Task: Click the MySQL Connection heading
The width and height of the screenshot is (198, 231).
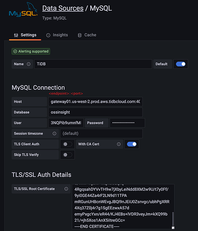Action: coord(38,88)
